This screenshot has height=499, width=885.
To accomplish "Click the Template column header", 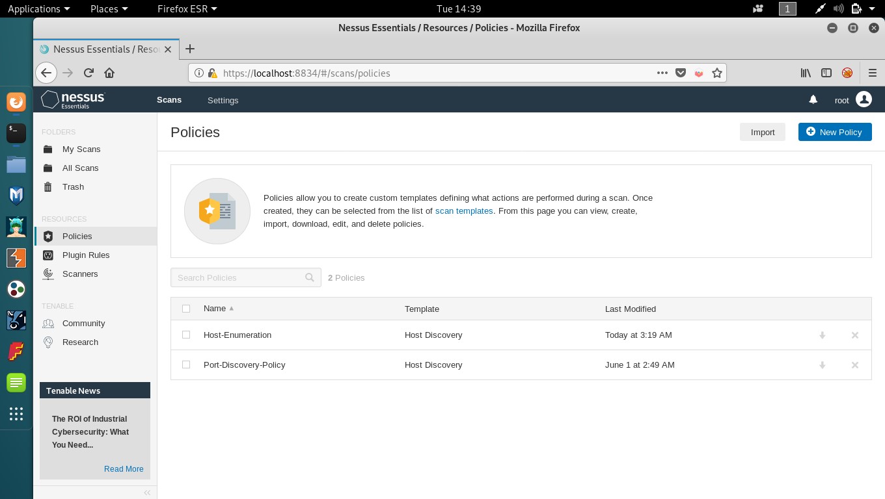I will click(422, 309).
